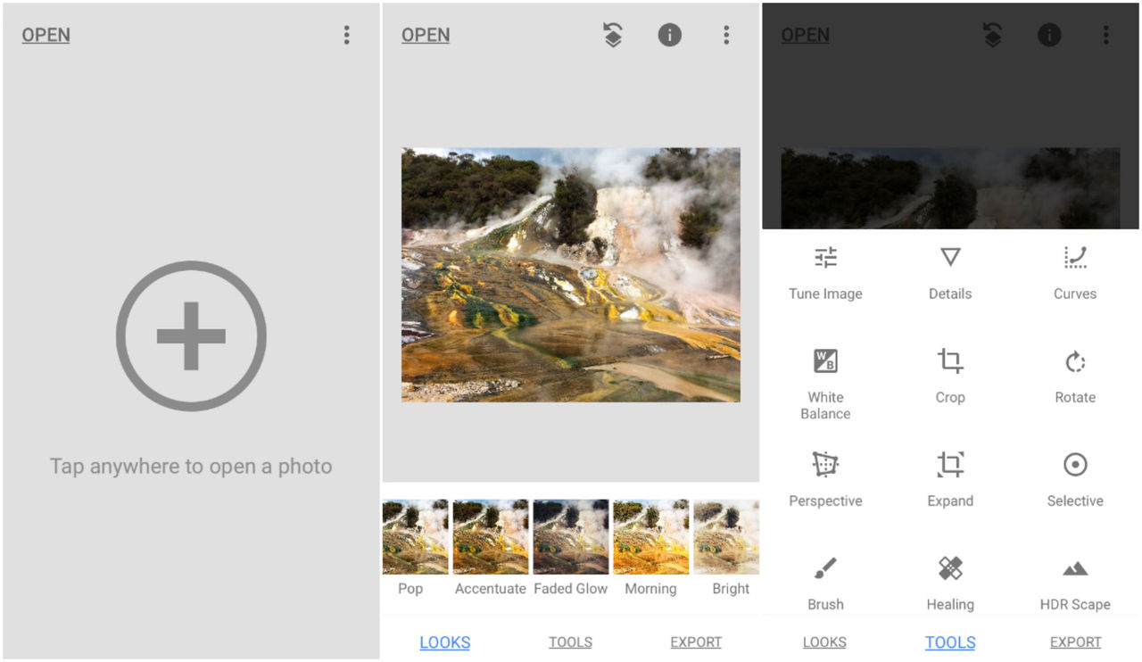Choose the Brush tool
The image size is (1142, 662).
click(825, 569)
